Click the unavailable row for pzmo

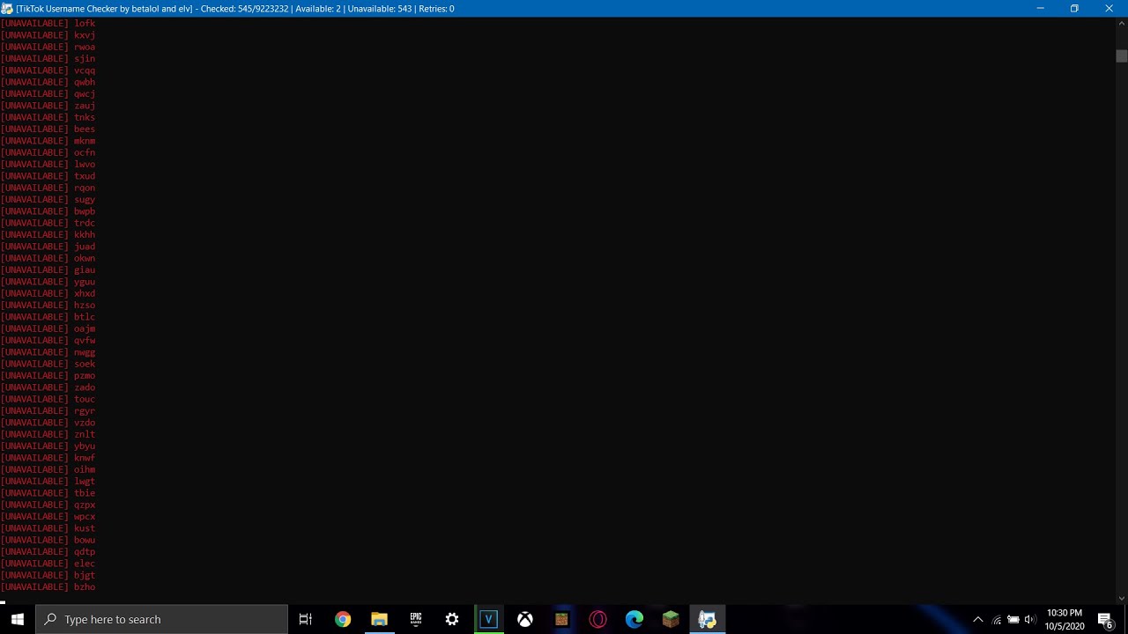tap(48, 376)
